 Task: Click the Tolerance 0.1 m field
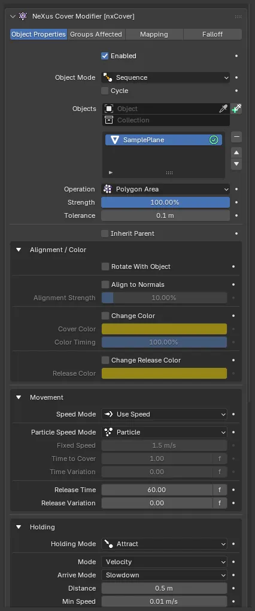tap(166, 215)
